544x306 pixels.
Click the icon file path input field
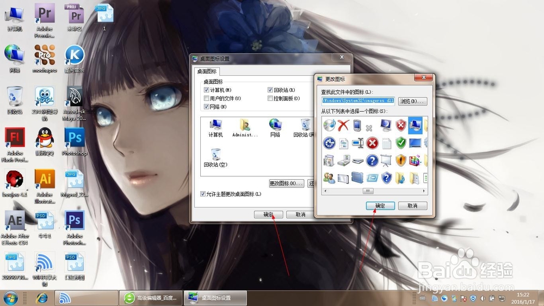(x=358, y=101)
